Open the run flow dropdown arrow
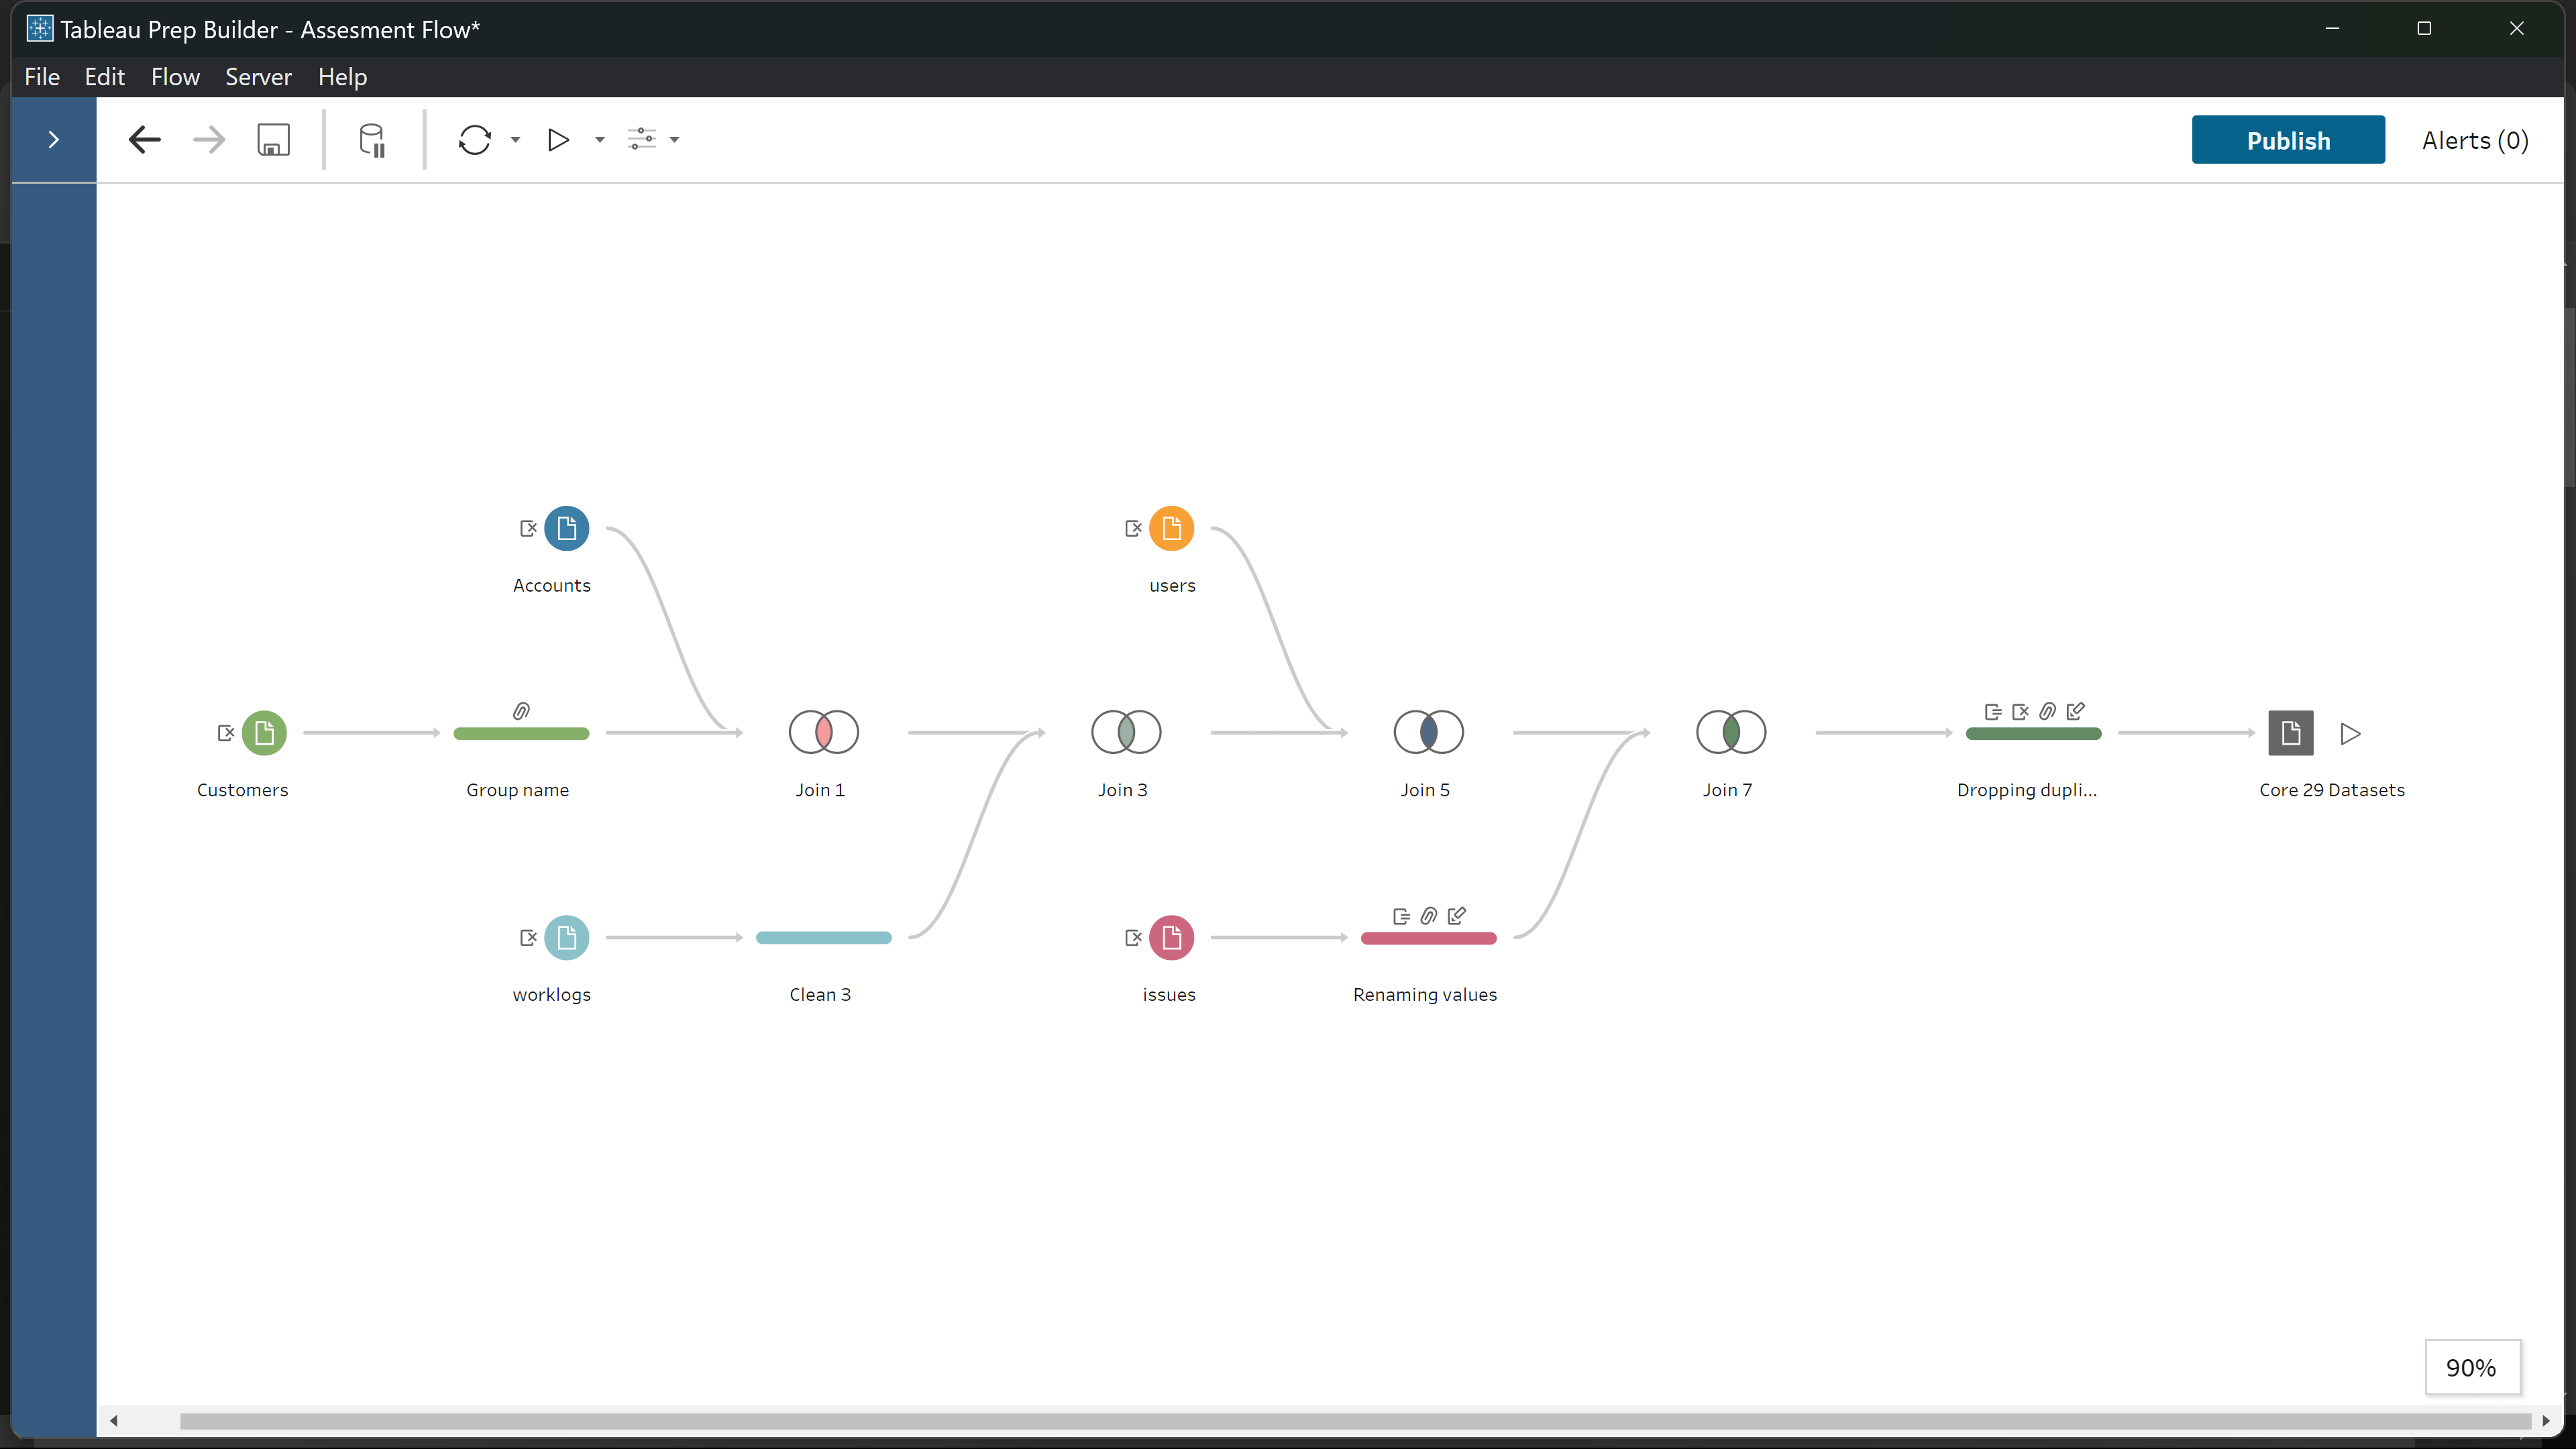2576x1449 pixels. point(600,140)
